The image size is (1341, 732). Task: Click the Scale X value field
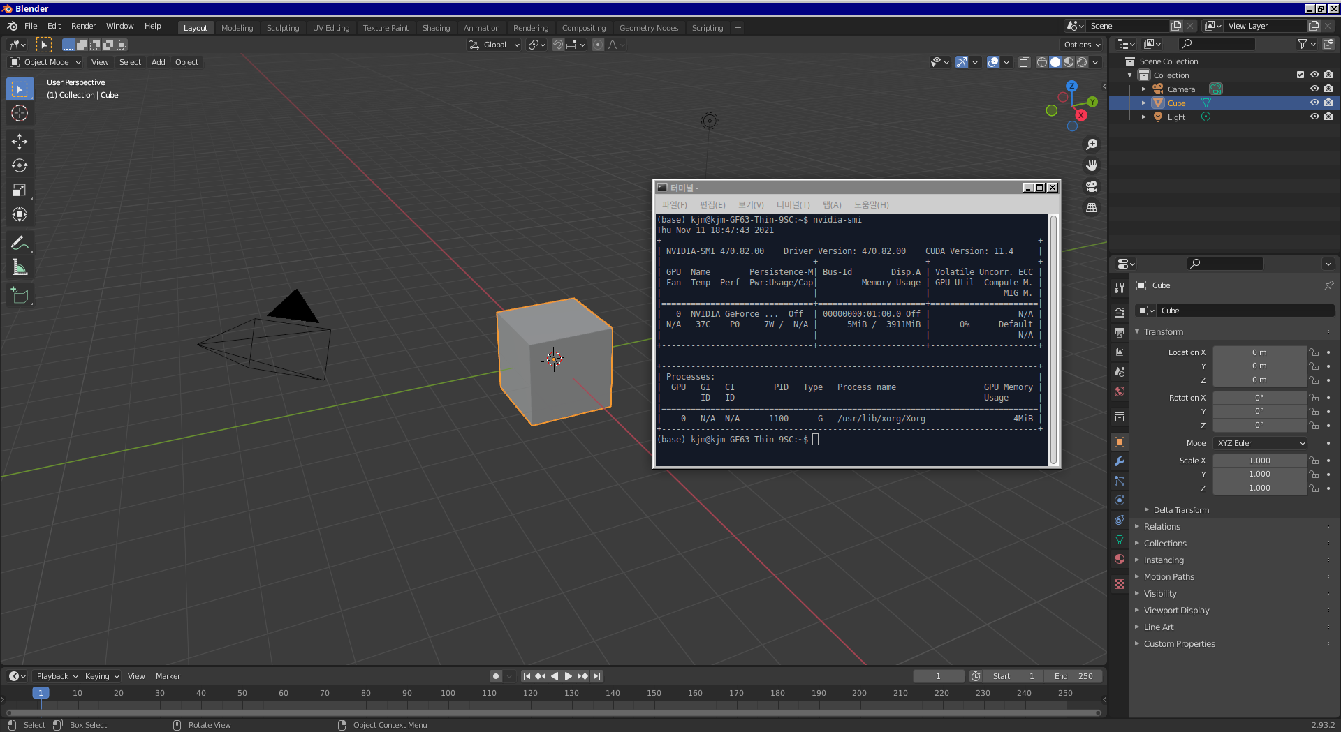[1259, 461]
